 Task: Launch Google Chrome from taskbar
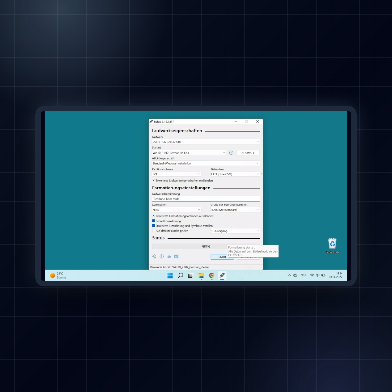point(212,276)
